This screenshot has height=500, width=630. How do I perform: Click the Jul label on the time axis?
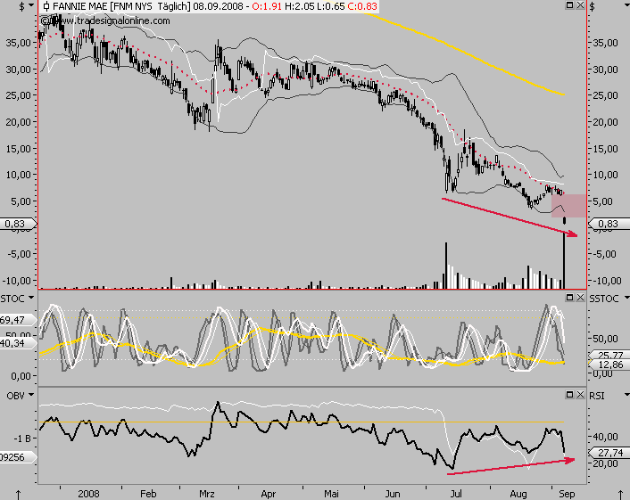pos(456,494)
